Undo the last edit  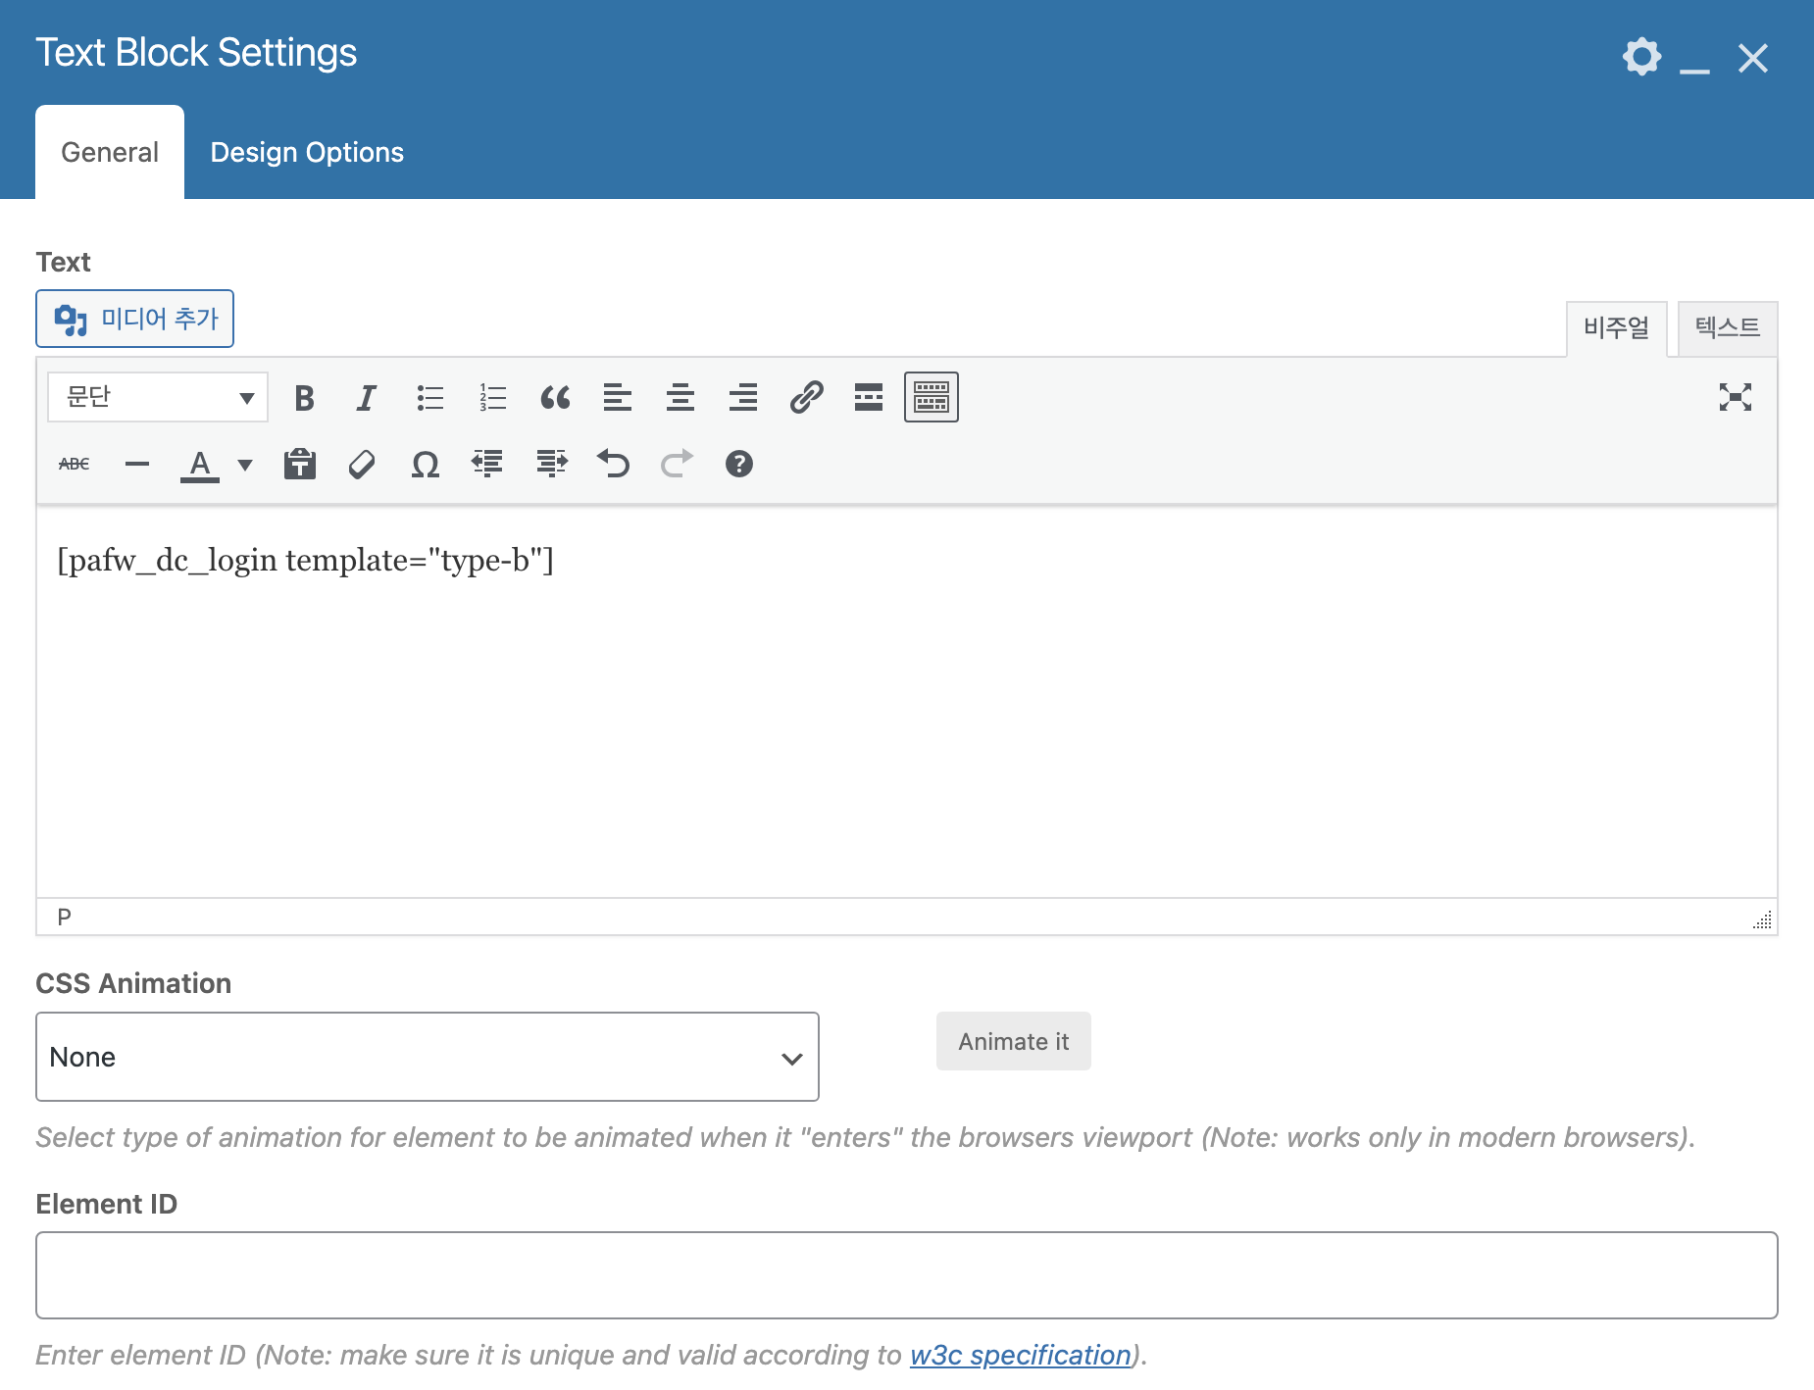click(614, 464)
